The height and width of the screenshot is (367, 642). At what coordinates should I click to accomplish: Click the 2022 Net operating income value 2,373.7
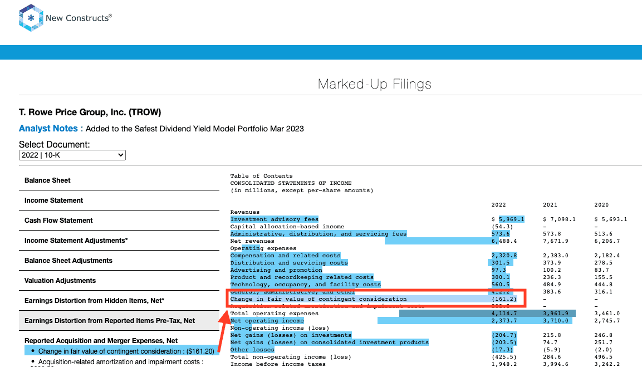504,321
